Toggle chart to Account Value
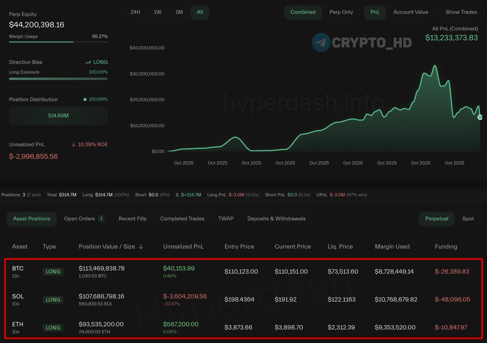487x343 pixels. tap(411, 12)
